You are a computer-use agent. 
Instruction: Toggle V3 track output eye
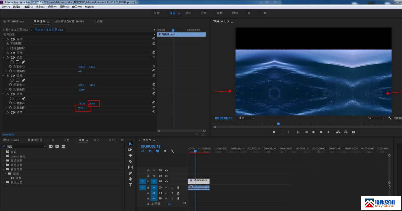click(x=166, y=171)
